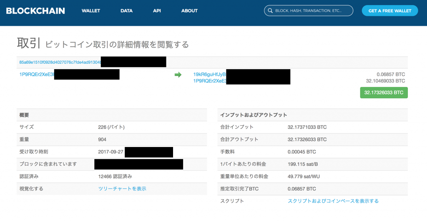Open the DATA menu
The width and height of the screenshot is (427, 222).
click(126, 11)
